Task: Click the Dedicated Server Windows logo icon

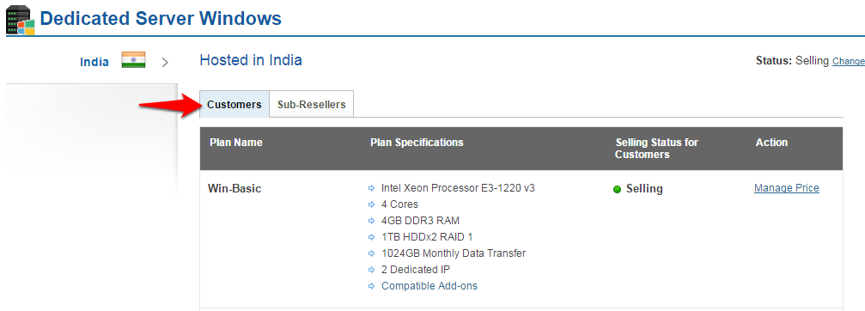Action: click(21, 19)
